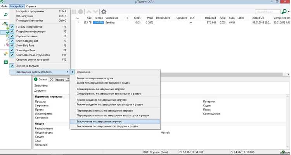Click the pause torrent toolbar icon
This screenshot has height=155, width=291.
click(74, 12)
